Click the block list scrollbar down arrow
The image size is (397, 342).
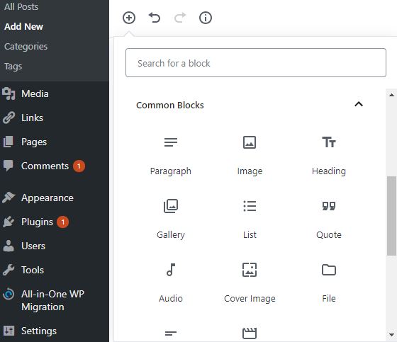(x=391, y=335)
